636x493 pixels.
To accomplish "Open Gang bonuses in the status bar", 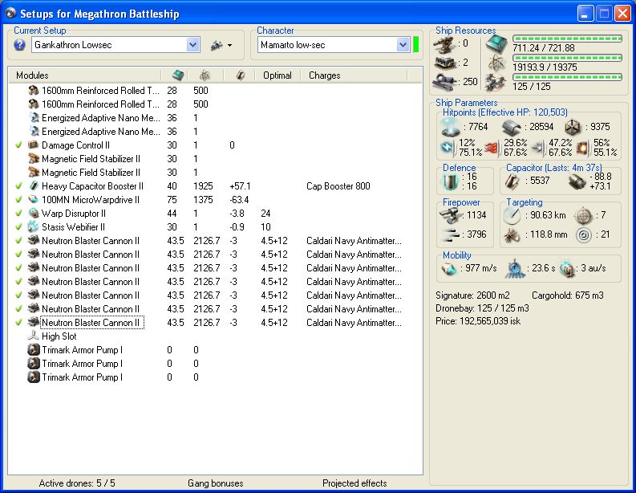I will [x=215, y=483].
